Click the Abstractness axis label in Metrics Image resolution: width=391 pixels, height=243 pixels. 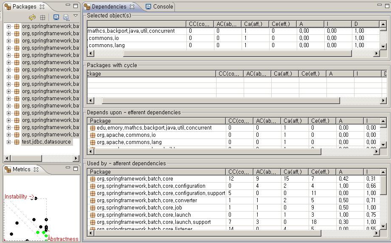[x=63, y=239]
